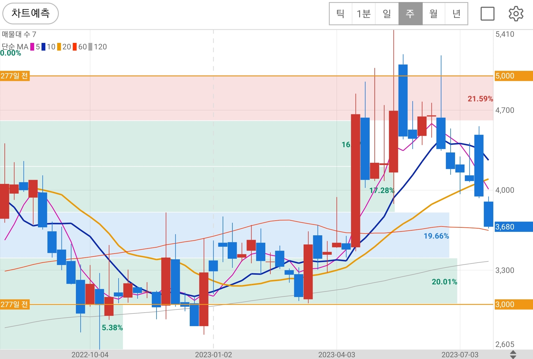Viewport: 533px width, 359px height.
Task: Click the 2022-10-04 date label
Action: [90, 355]
